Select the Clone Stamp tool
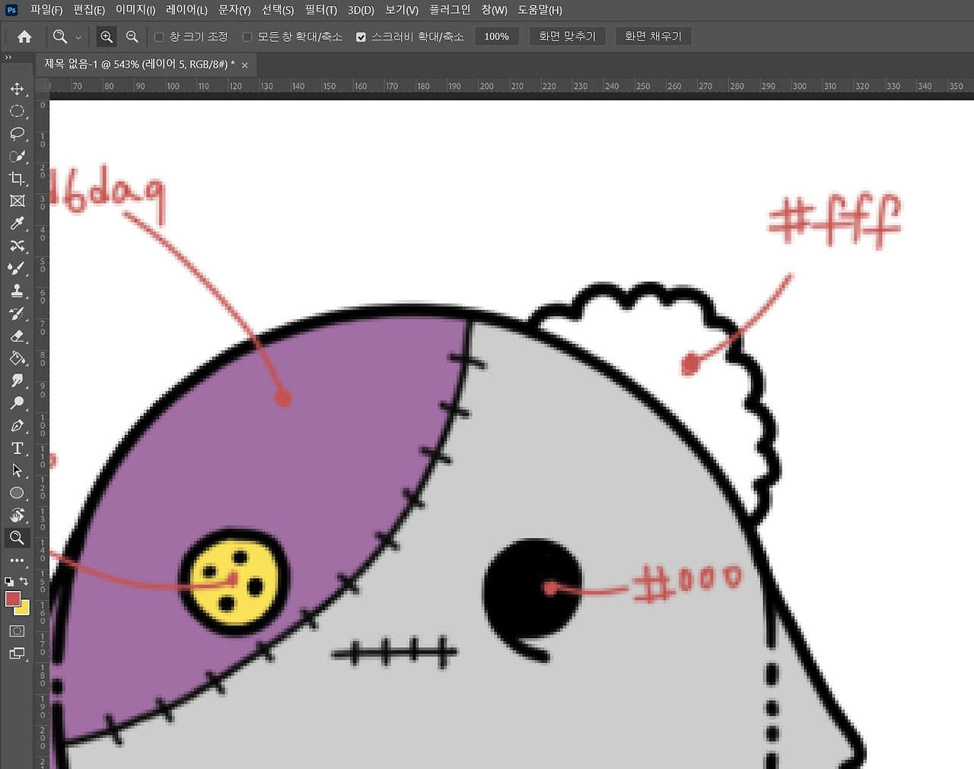974x769 pixels. 17,291
